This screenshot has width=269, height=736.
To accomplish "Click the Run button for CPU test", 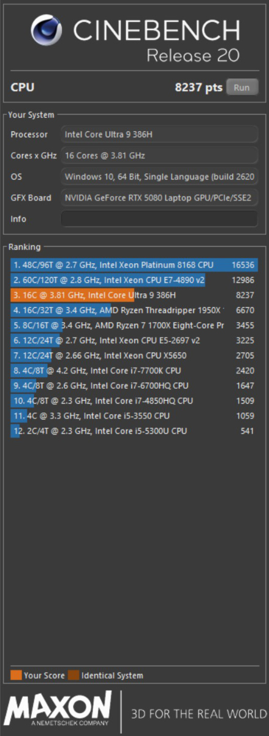I will (242, 87).
